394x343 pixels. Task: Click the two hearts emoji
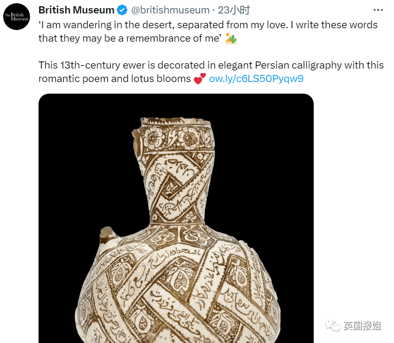click(200, 78)
